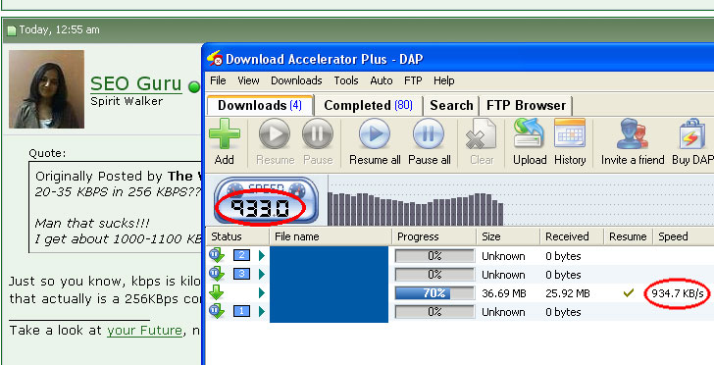Screen dimensions: 714x365
Task: Click post icon beside Today, 12:55 am
Action: coord(12,30)
